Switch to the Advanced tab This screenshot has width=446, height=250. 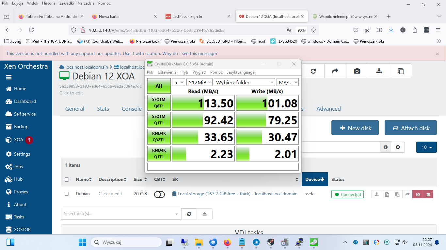tap(328, 109)
